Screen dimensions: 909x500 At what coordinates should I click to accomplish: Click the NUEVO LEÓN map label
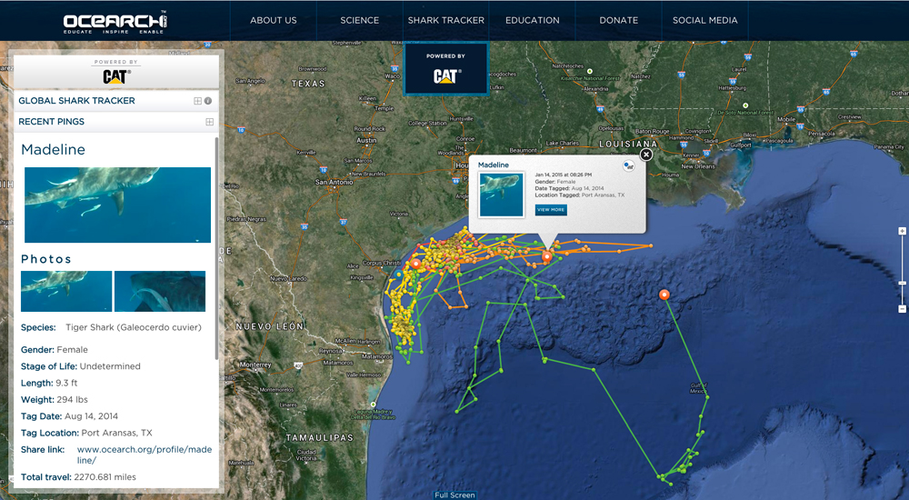coord(270,326)
